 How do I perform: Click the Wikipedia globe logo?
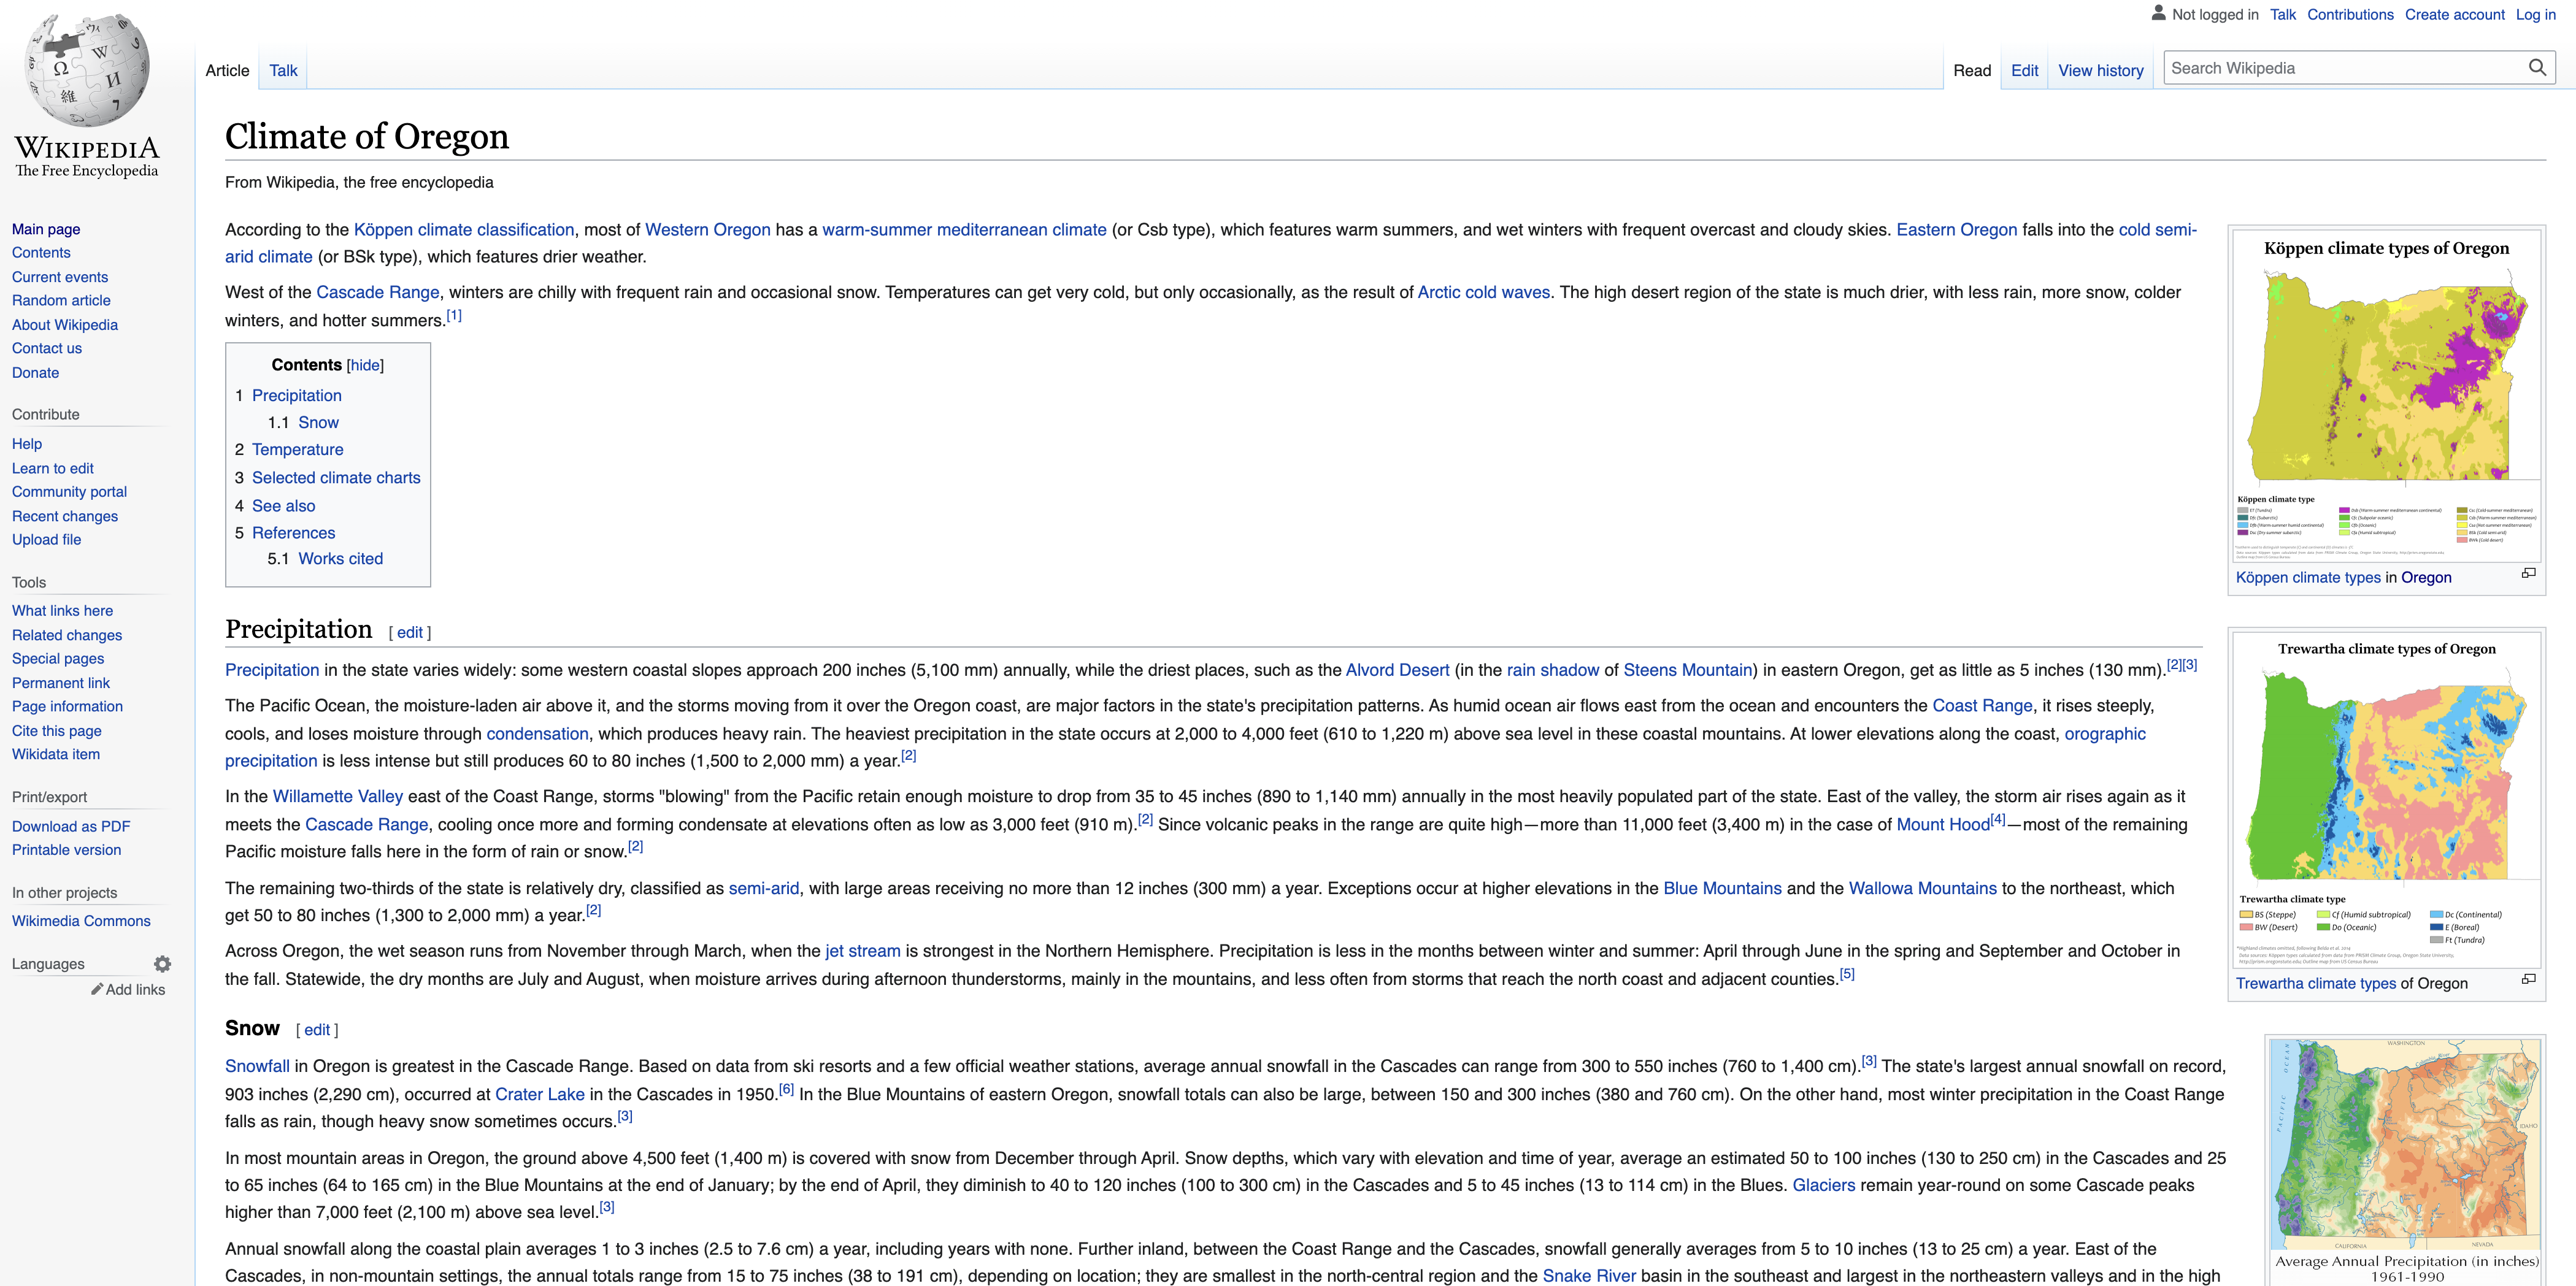point(87,71)
